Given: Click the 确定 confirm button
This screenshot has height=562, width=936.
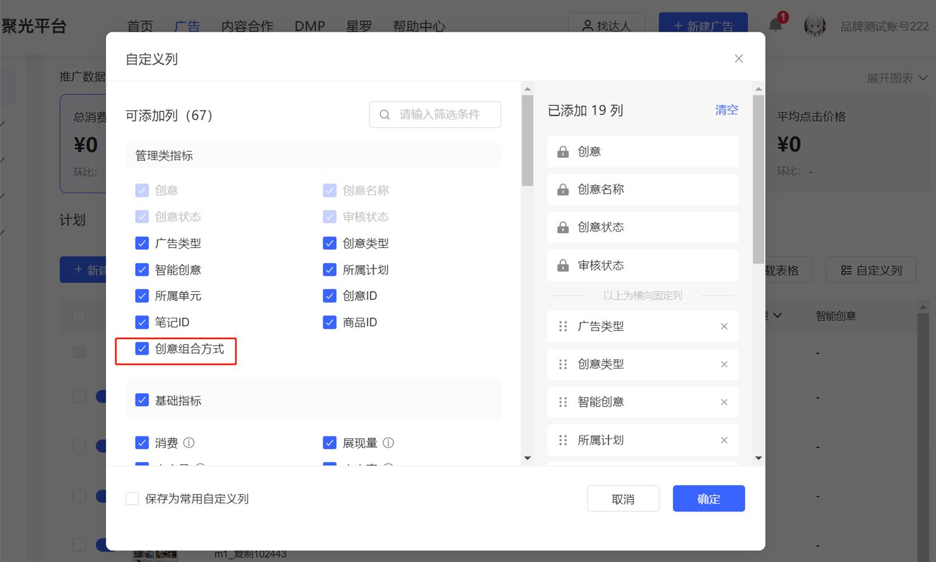Looking at the screenshot, I should (708, 498).
